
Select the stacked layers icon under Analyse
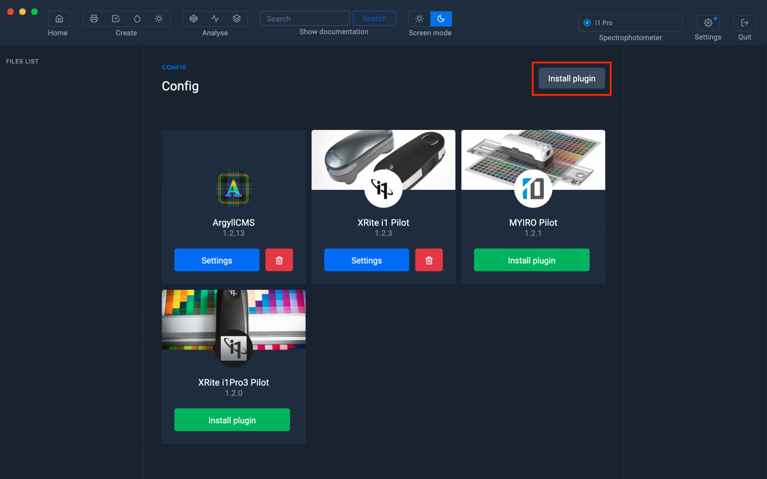click(236, 19)
